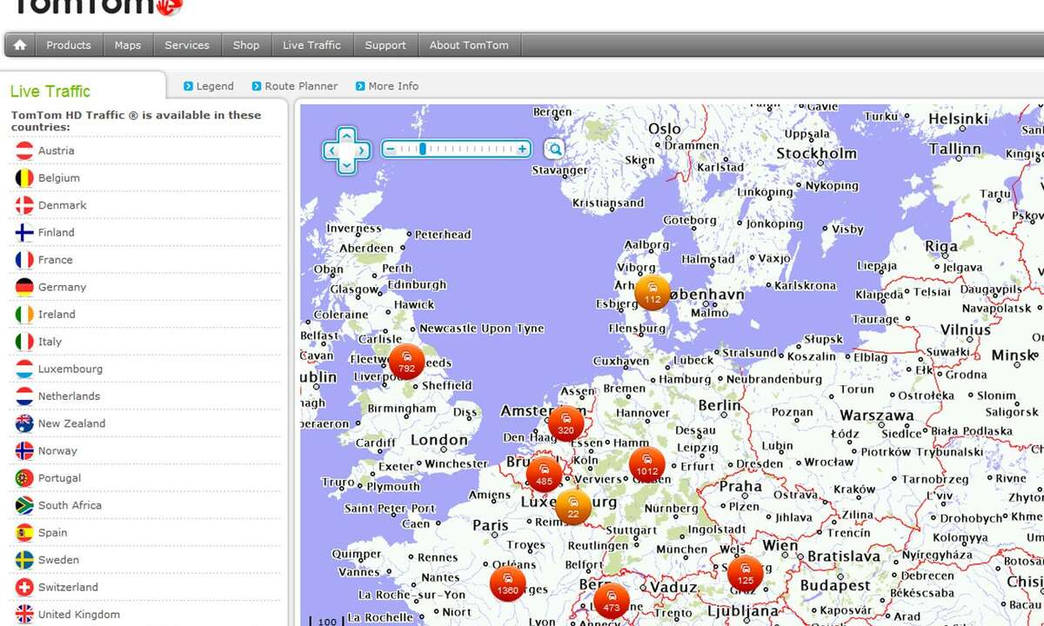Open traffic marker 1380 in France

tap(507, 583)
